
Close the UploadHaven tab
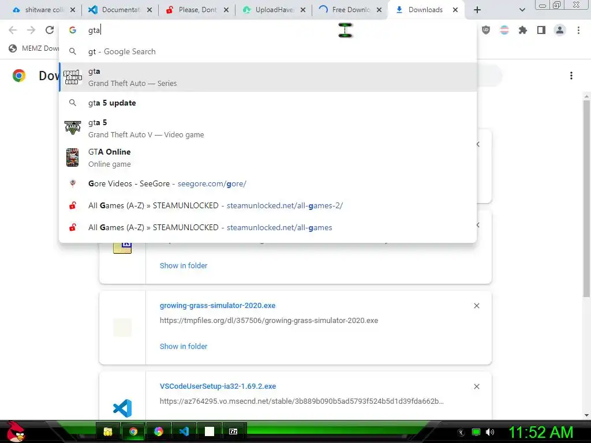coord(303,10)
